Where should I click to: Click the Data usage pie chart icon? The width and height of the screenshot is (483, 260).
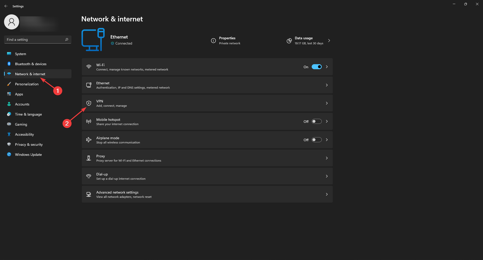click(289, 41)
